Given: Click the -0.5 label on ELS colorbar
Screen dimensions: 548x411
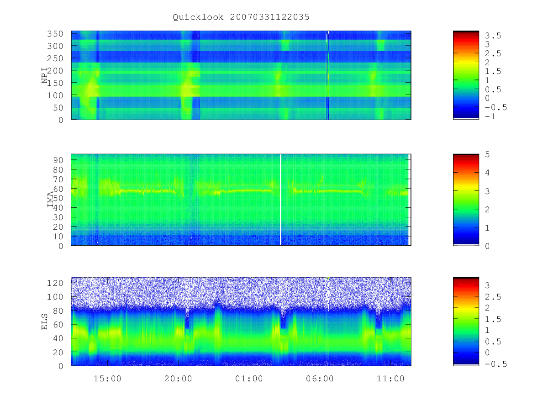Looking at the screenshot, I should coord(496,364).
